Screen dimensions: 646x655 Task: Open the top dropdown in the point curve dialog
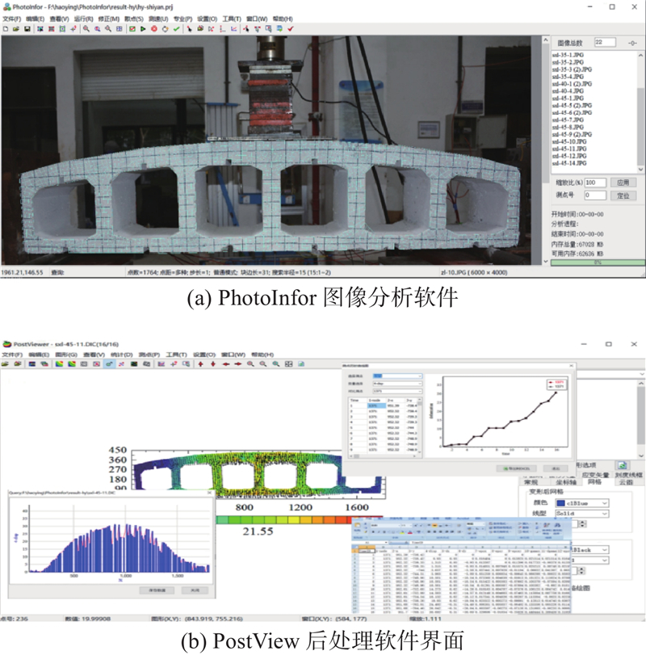pyautogui.click(x=397, y=376)
